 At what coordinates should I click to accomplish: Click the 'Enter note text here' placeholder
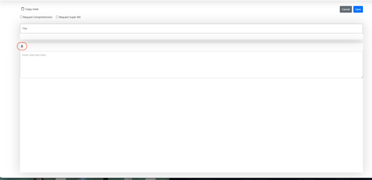pos(34,55)
